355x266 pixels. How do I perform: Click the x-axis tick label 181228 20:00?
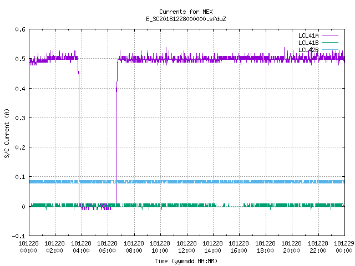click(x=291, y=247)
